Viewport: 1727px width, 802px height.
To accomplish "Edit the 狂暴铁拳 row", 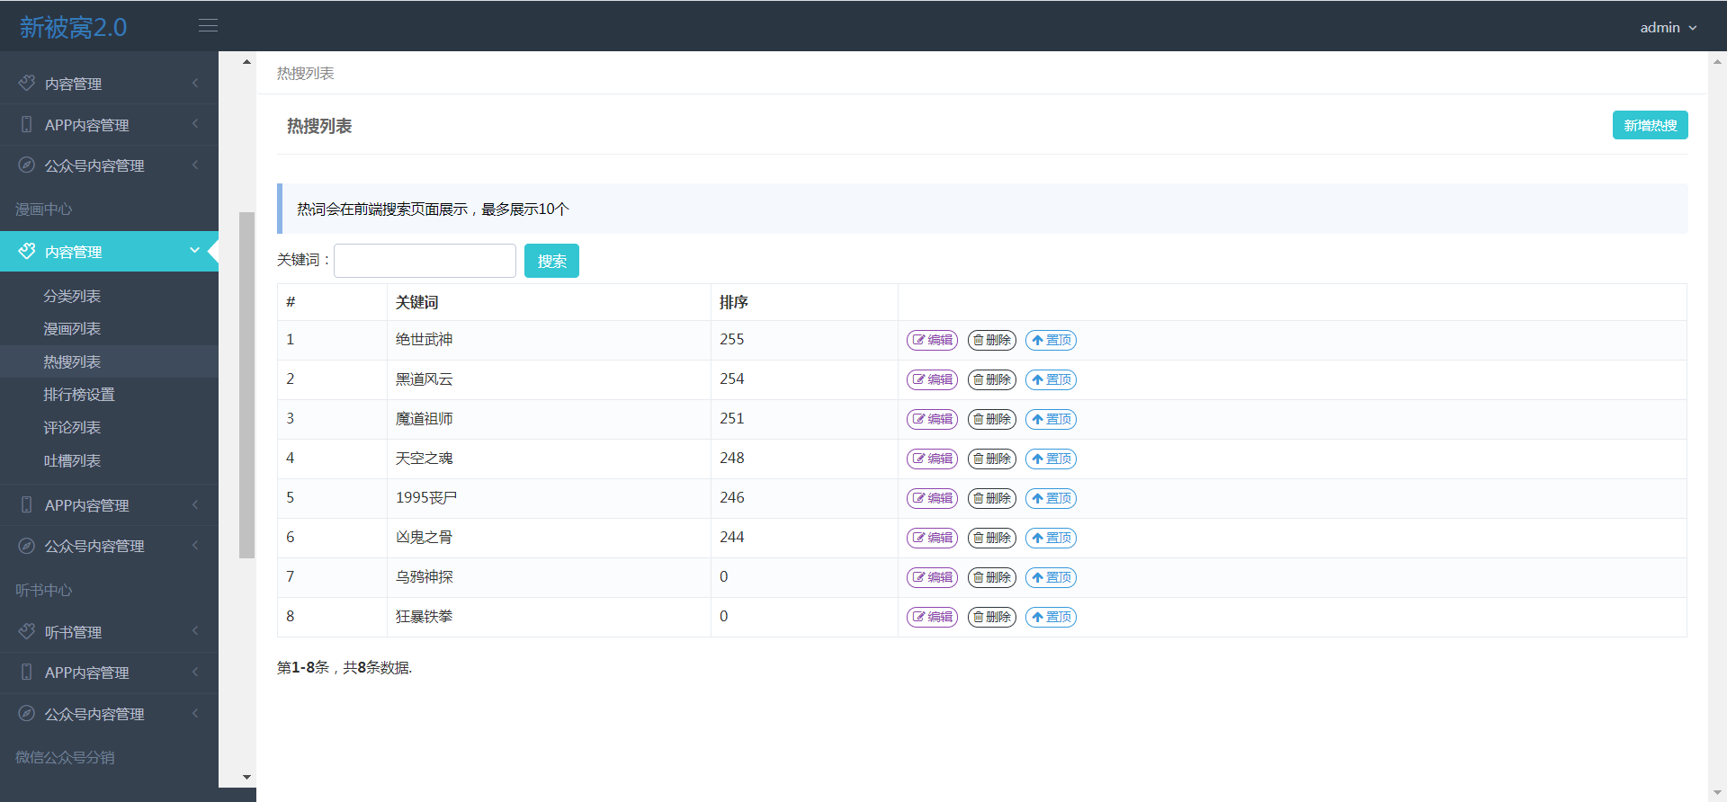I will [932, 617].
